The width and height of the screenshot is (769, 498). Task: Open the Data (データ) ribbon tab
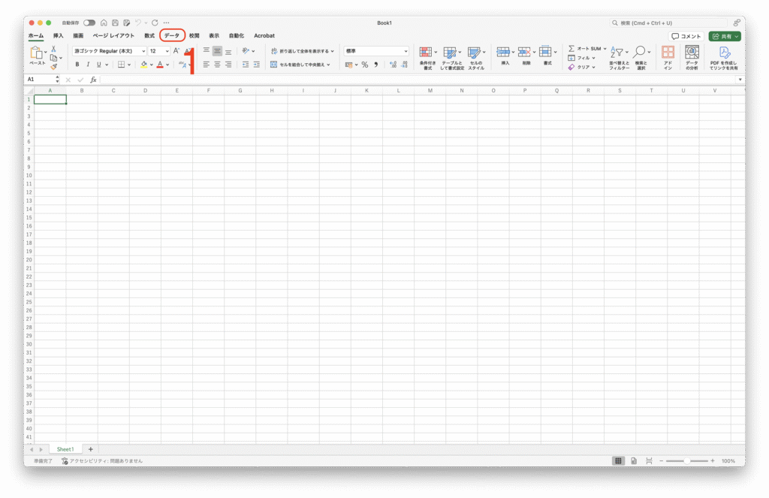click(x=172, y=35)
